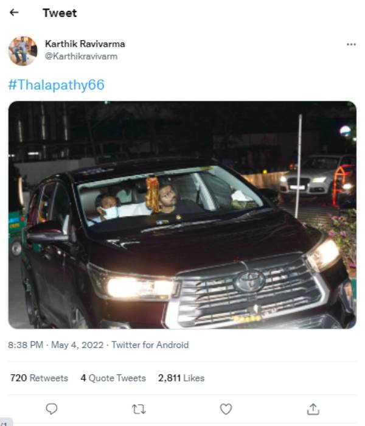Click the Karthik Ravivarma display name

85,44
